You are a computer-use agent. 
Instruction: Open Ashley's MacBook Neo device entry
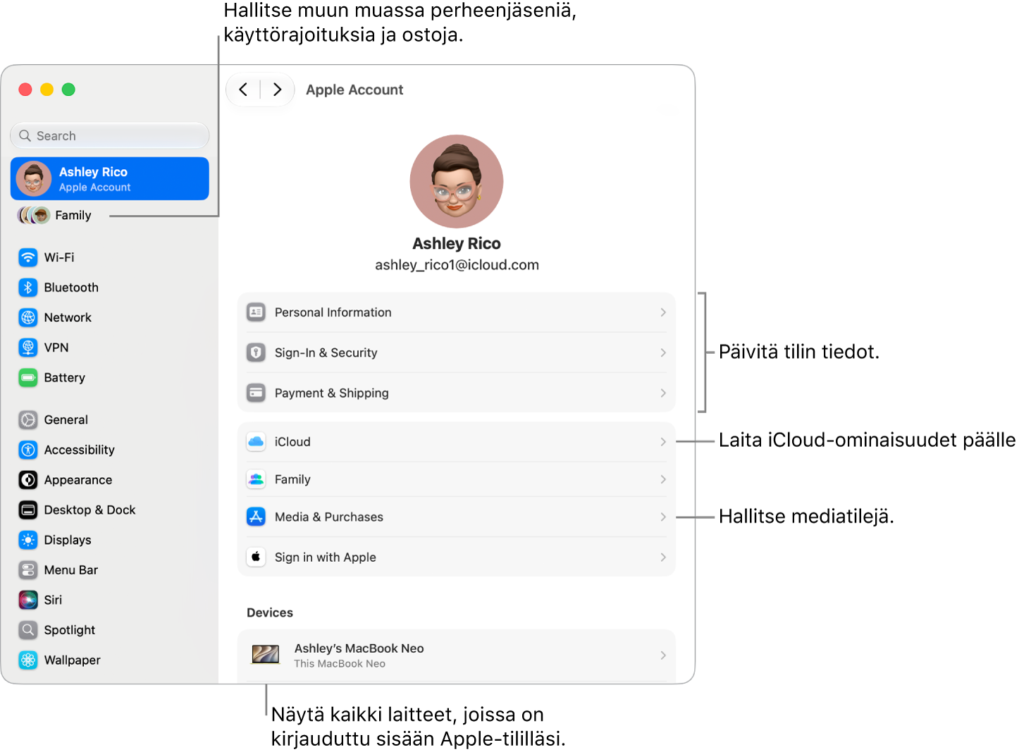coord(457,655)
